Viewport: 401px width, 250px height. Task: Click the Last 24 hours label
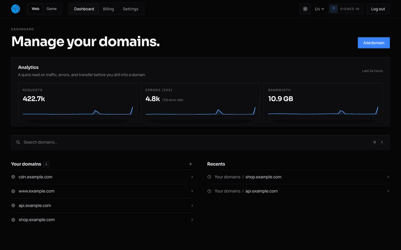pos(372,71)
